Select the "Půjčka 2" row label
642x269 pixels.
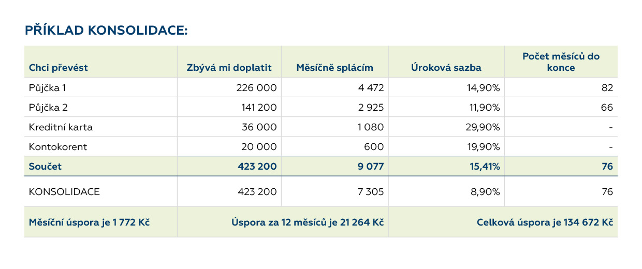click(48, 108)
